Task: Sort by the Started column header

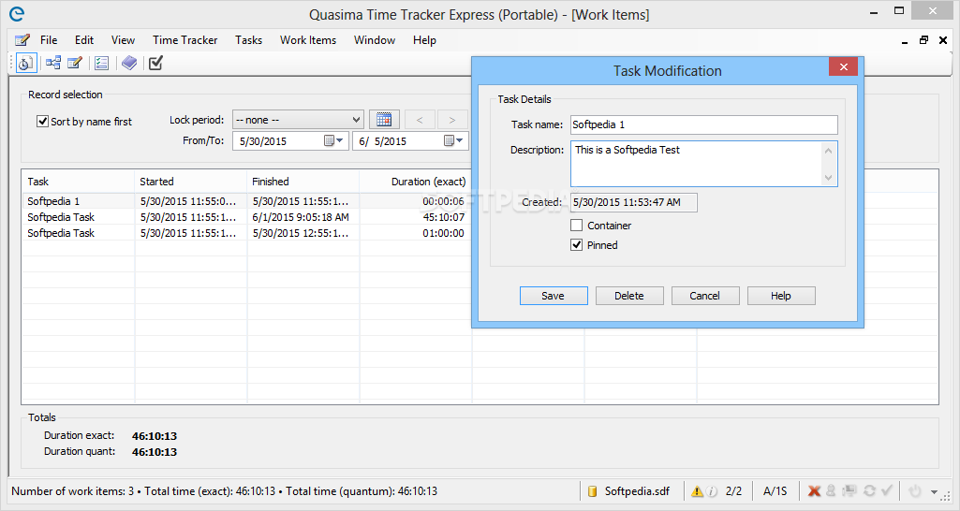Action: [x=190, y=182]
